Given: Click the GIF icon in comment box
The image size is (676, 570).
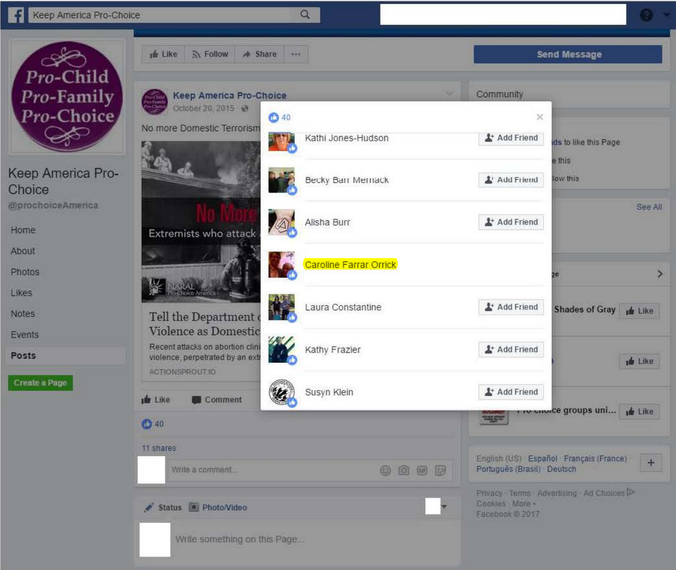Looking at the screenshot, I should 422,470.
